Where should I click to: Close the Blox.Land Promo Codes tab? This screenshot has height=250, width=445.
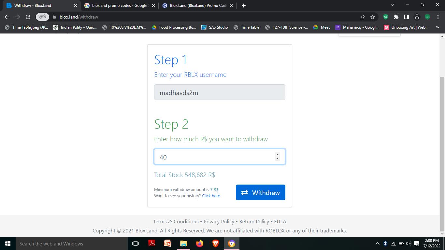point(231,6)
